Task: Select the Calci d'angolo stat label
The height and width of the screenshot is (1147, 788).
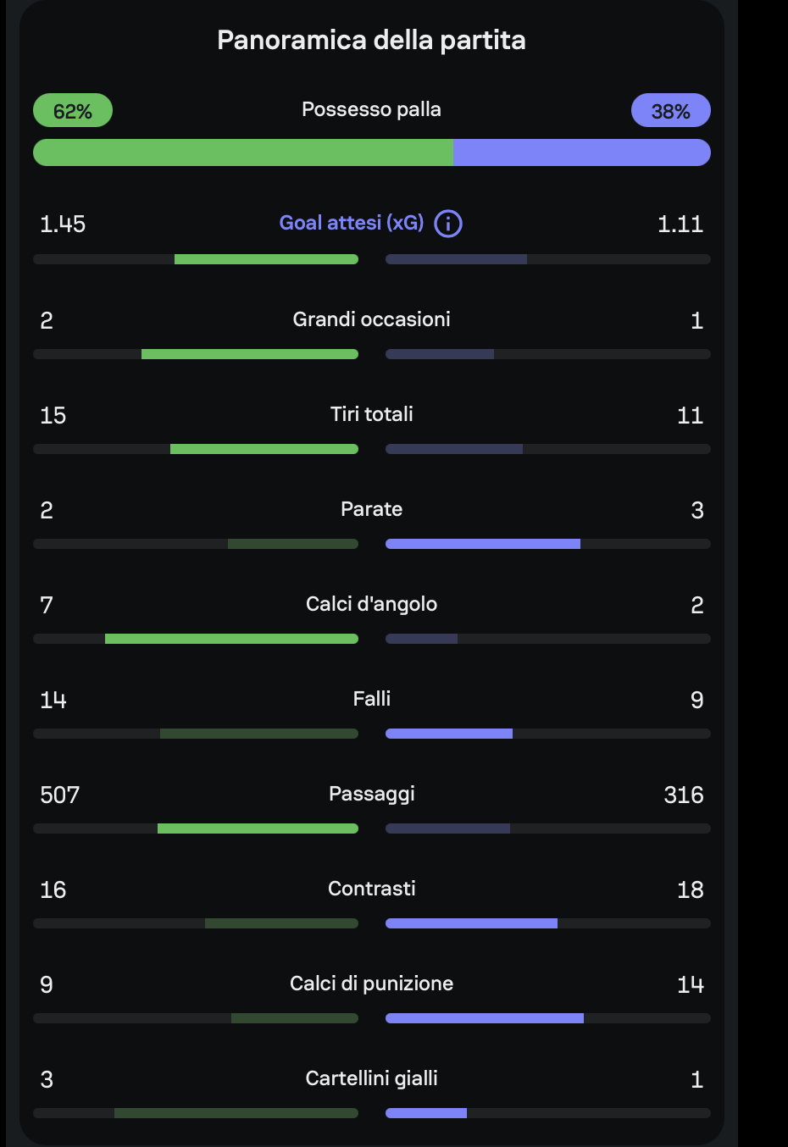Action: click(x=371, y=604)
